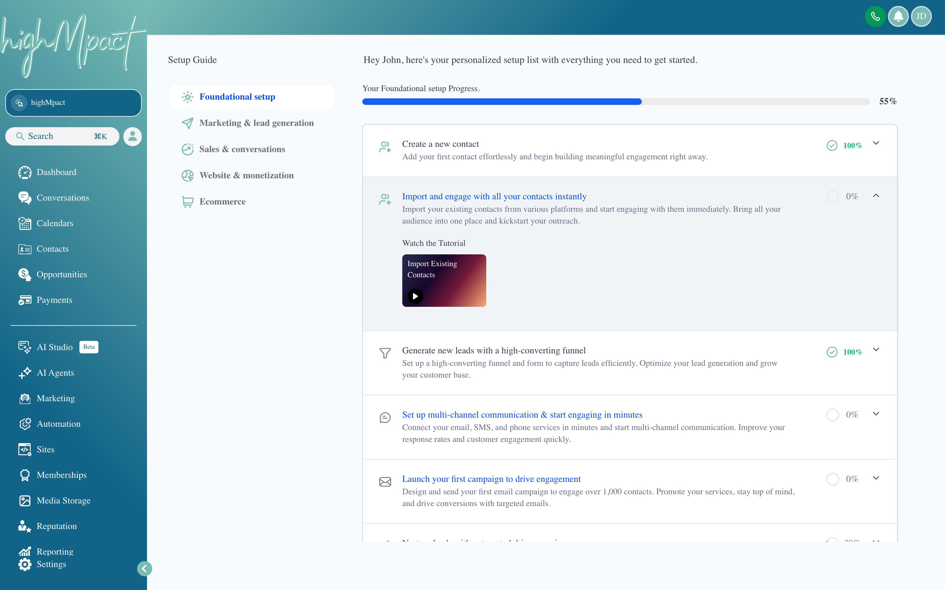945x590 pixels.
Task: Select the Foundational setup tab
Action: tap(252, 97)
